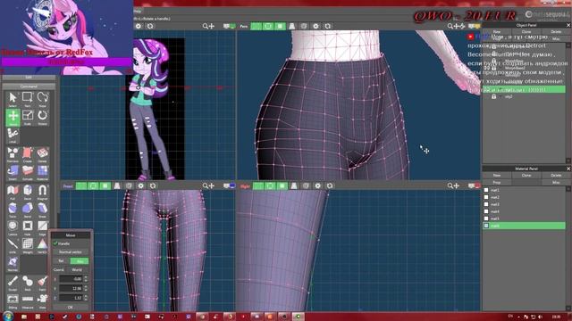Open the Windows Start button
Viewport: 572px width, 321px height.
click(x=8, y=317)
